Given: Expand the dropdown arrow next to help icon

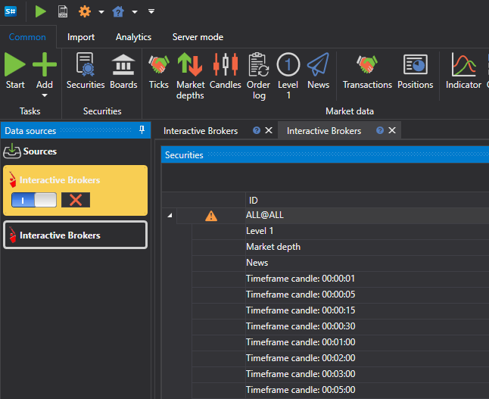Looking at the screenshot, I should point(135,12).
